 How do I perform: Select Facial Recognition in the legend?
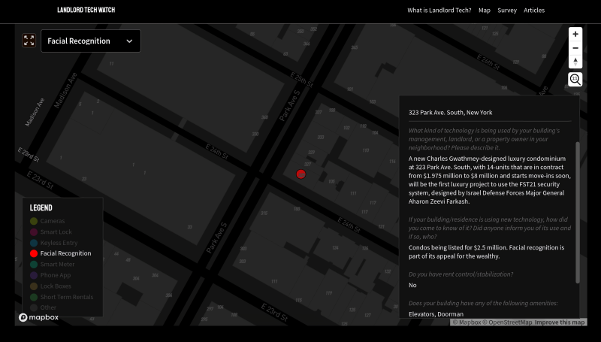click(65, 253)
